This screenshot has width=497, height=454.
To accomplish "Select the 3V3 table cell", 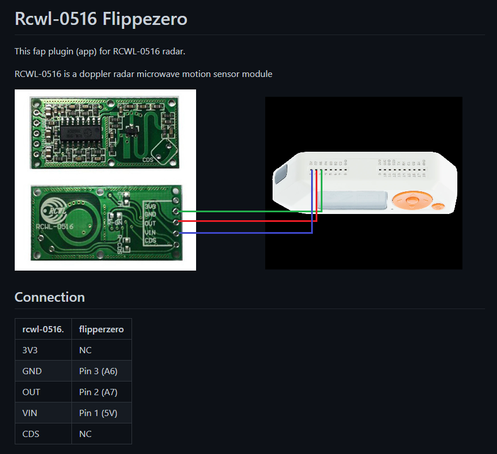I will click(43, 350).
